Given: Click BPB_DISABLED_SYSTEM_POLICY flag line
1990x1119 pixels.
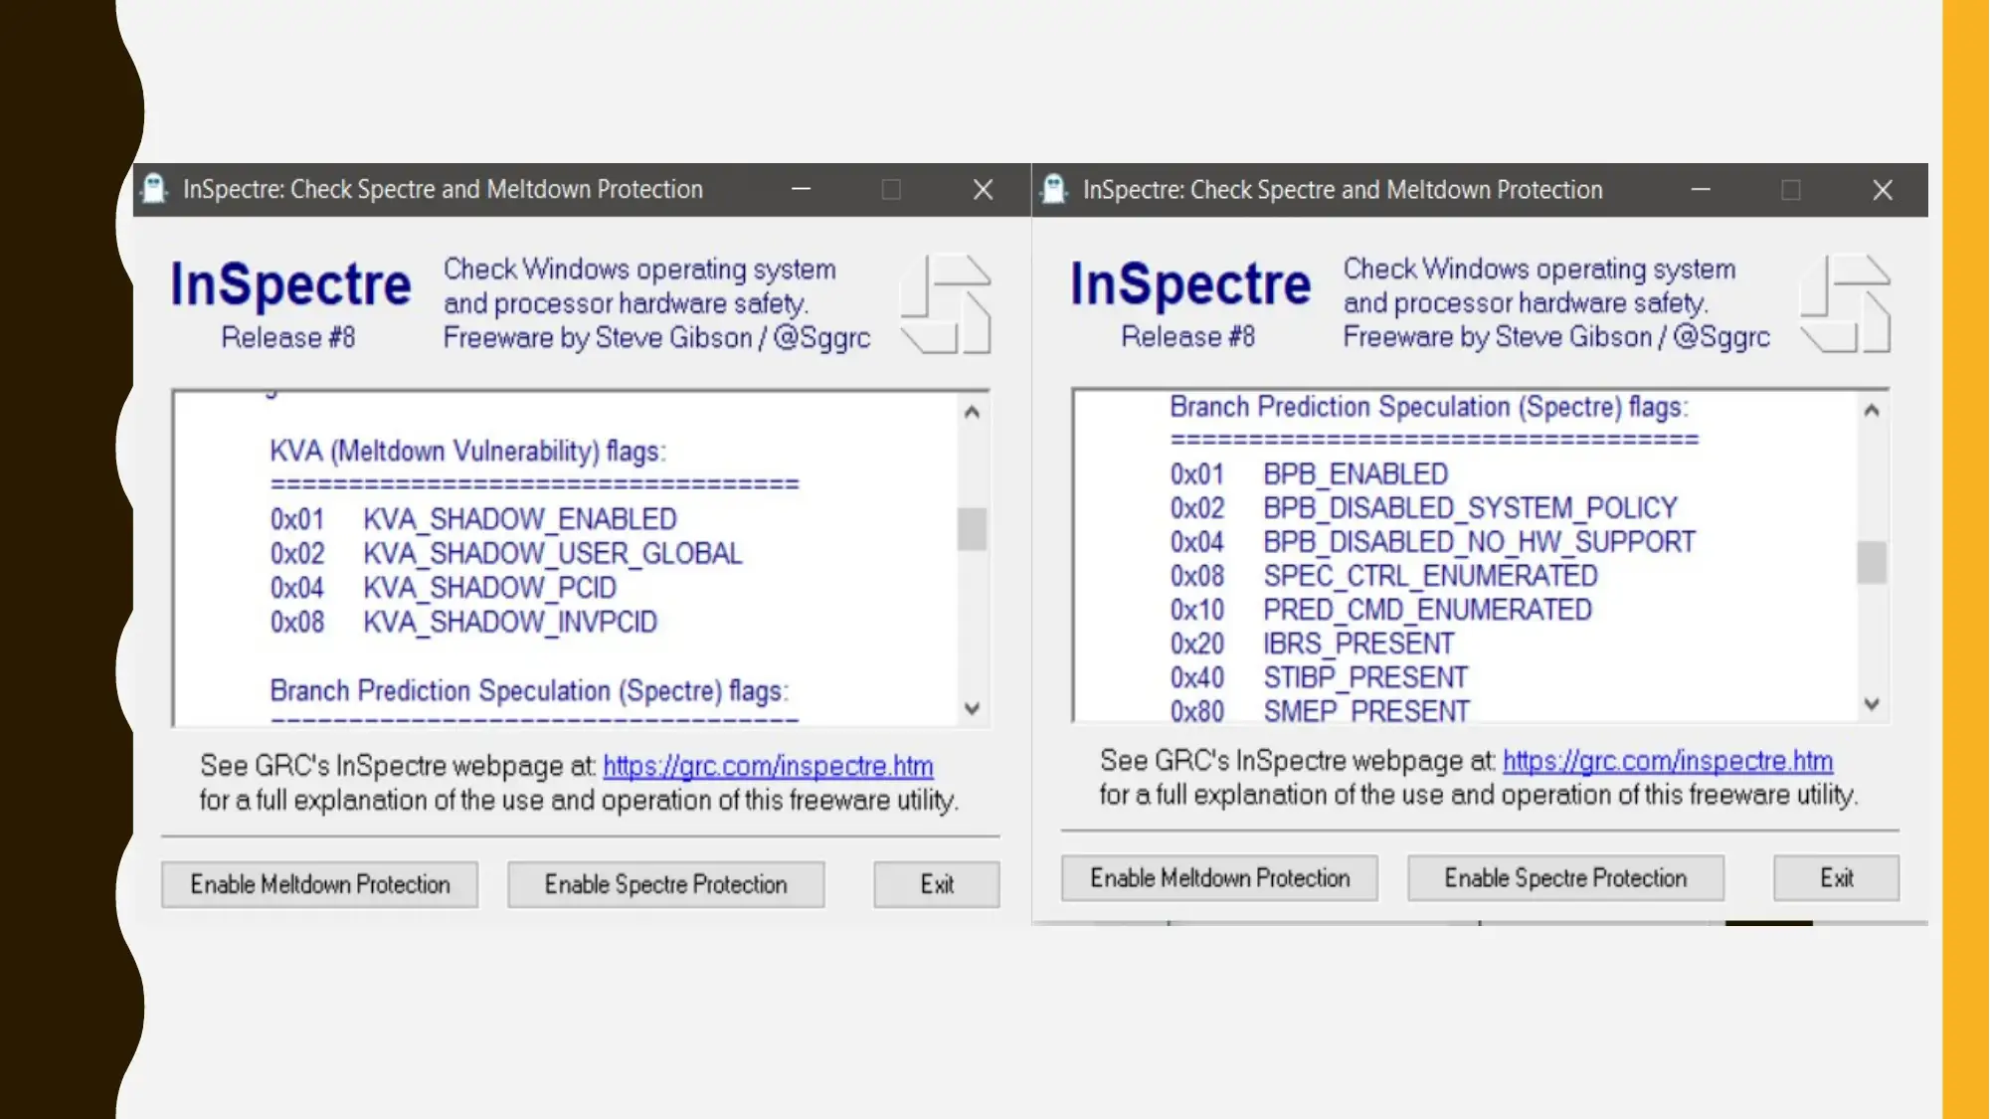Looking at the screenshot, I should (x=1423, y=508).
